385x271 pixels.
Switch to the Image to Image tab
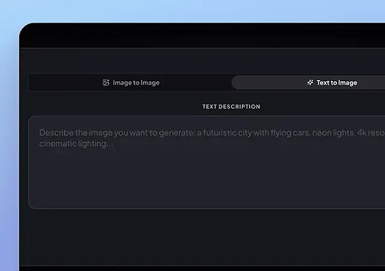(x=131, y=83)
